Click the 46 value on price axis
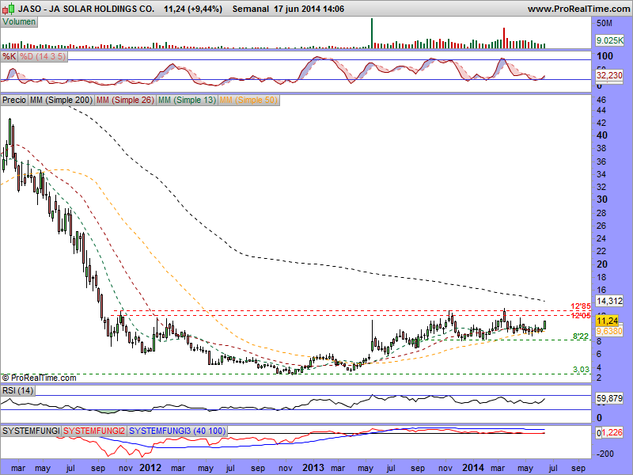633x475 pixels. (601, 100)
